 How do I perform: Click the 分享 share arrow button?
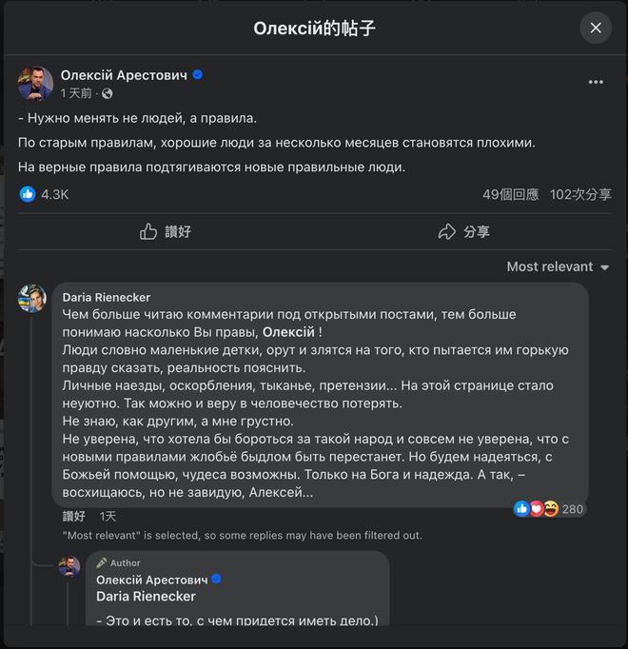(463, 231)
